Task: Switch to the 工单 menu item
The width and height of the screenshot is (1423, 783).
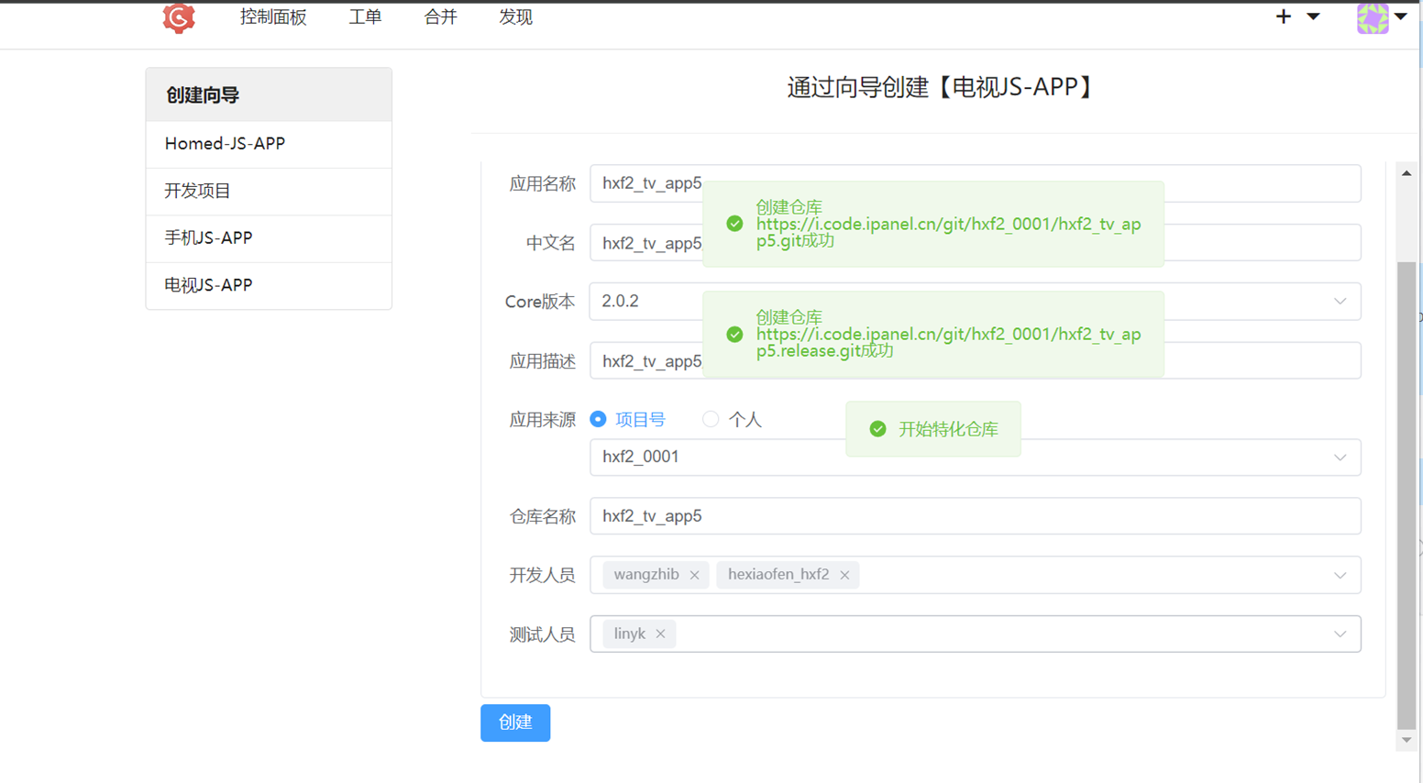Action: (x=365, y=16)
